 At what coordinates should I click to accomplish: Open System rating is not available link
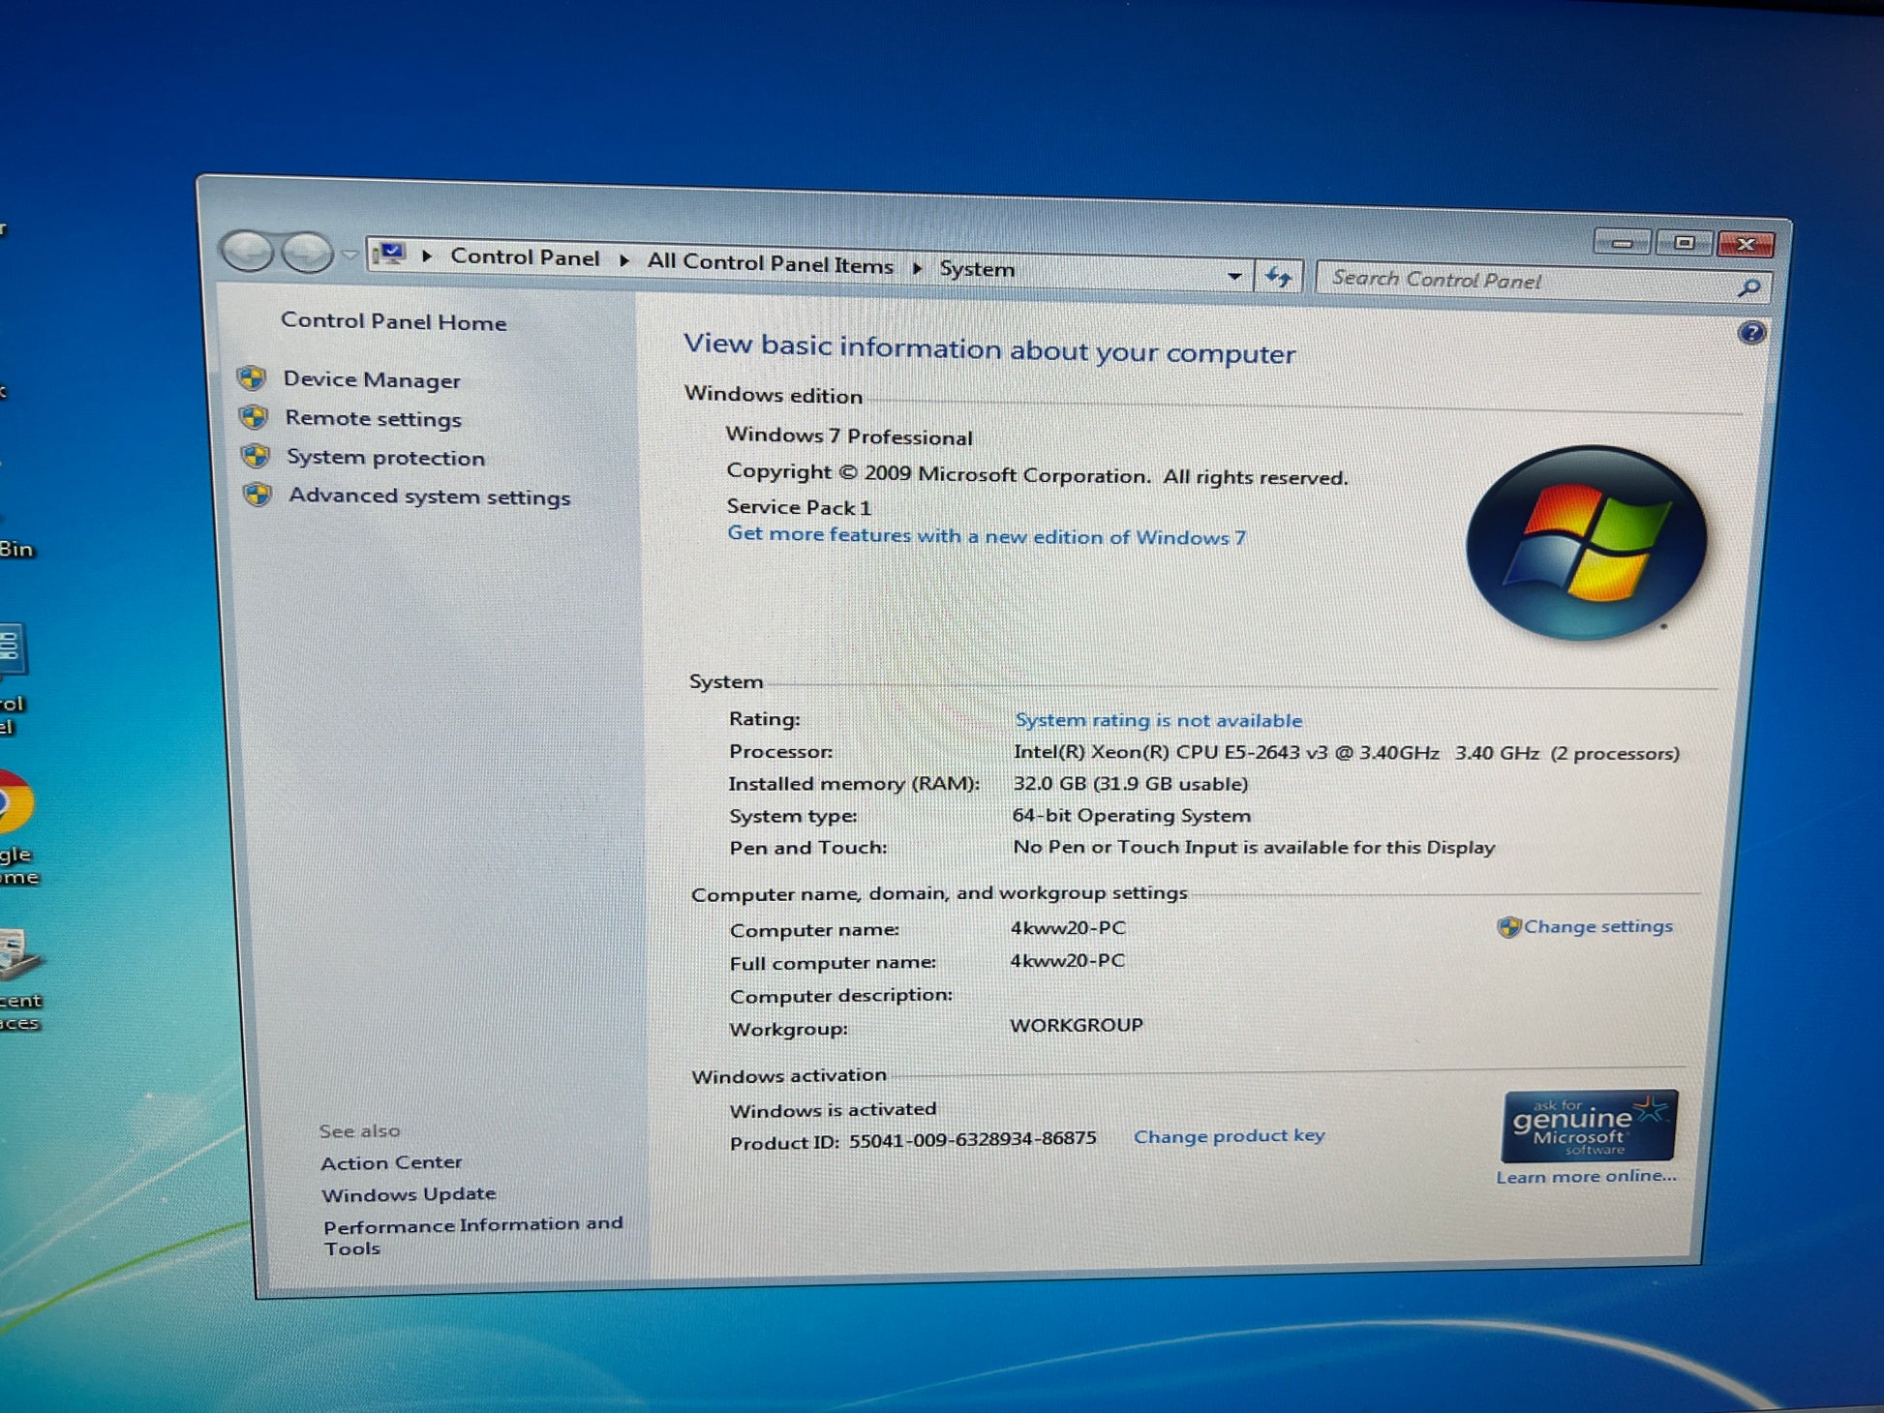[1158, 720]
